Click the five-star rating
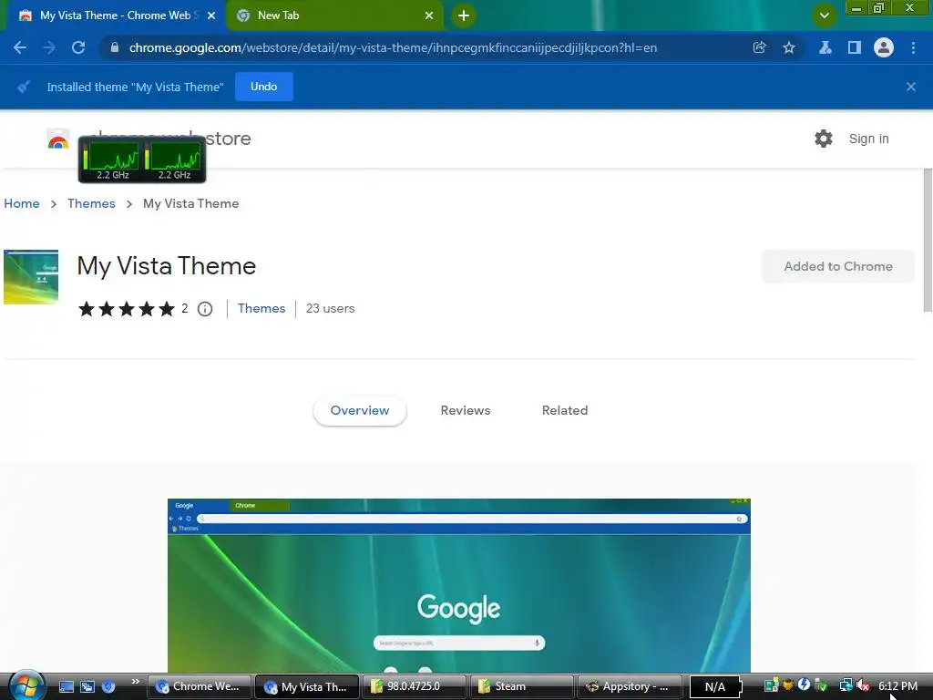 (x=126, y=309)
